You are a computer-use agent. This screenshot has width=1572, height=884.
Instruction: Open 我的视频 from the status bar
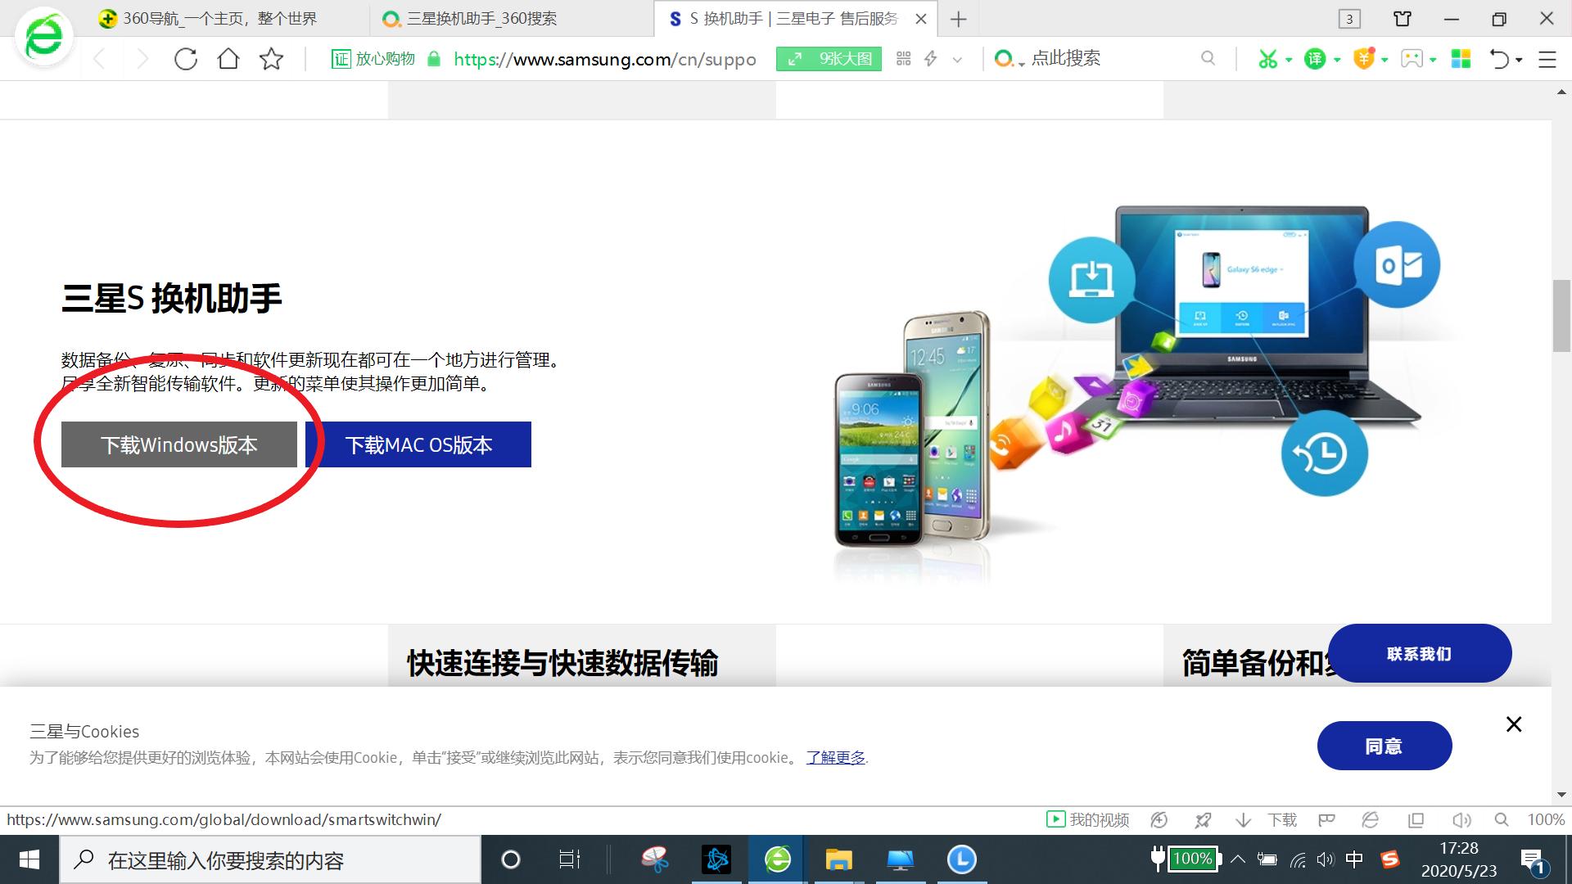point(1087,819)
